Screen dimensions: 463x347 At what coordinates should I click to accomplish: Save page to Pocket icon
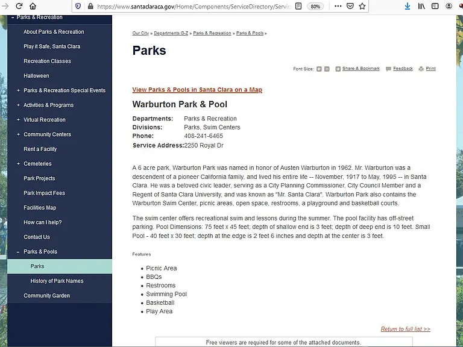pos(350,6)
